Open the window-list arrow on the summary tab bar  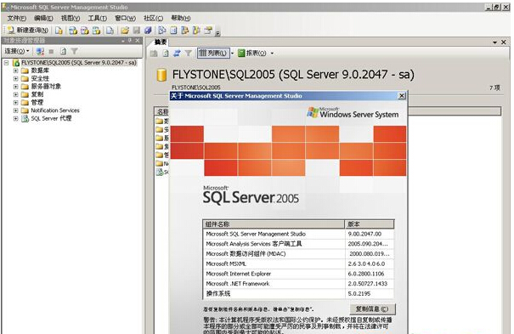point(495,42)
